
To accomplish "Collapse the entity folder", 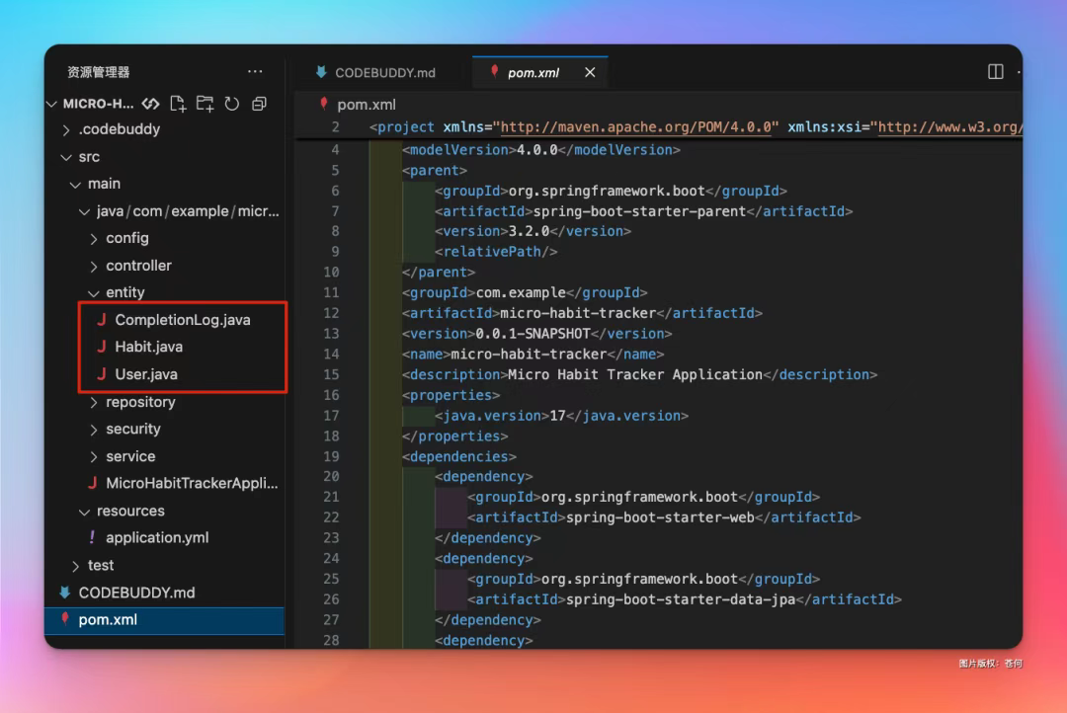I will [x=124, y=292].
